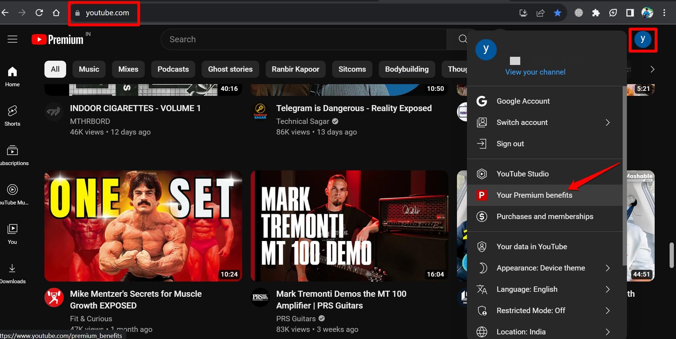Viewport: 676px width, 339px height.
Task: Go back using browser back arrow
Action: [5, 13]
